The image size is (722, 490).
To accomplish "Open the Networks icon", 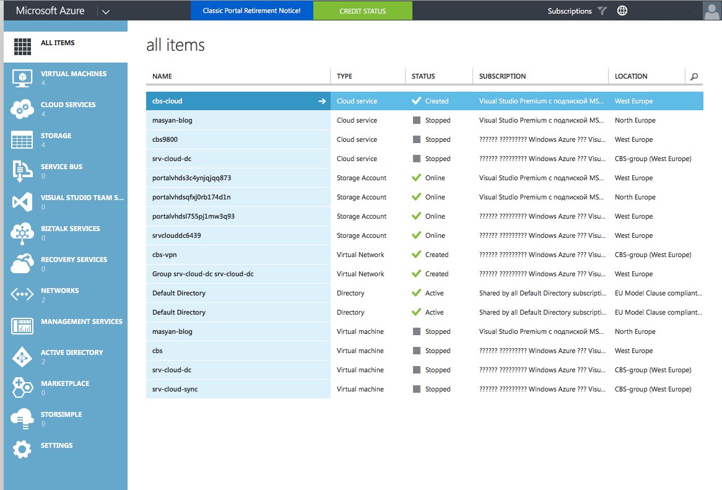I will click(x=22, y=294).
